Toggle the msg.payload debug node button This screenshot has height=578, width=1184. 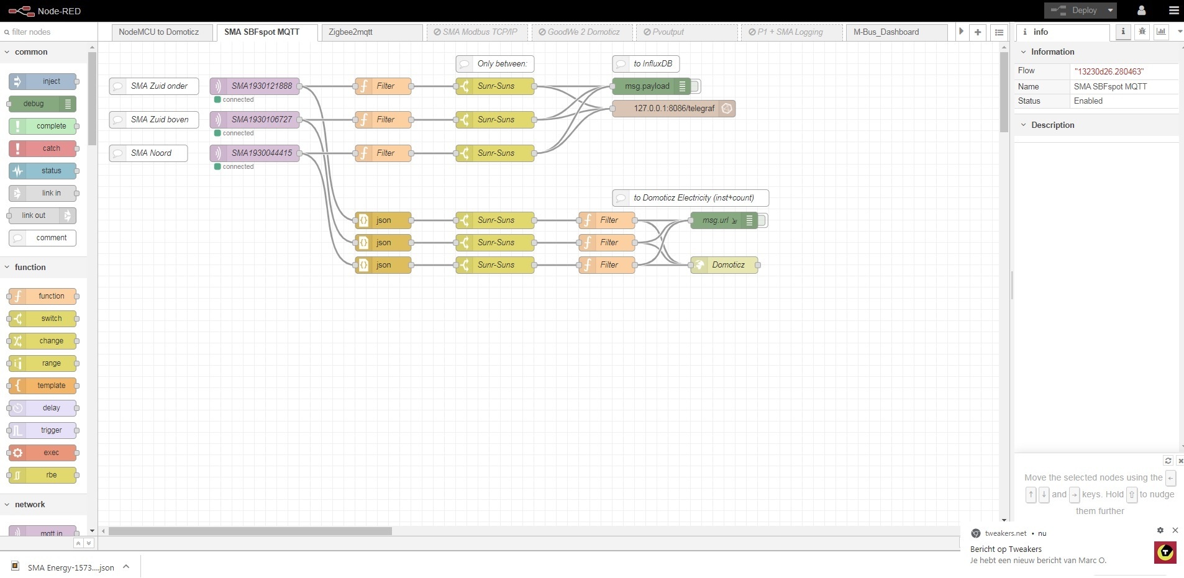(x=696, y=86)
